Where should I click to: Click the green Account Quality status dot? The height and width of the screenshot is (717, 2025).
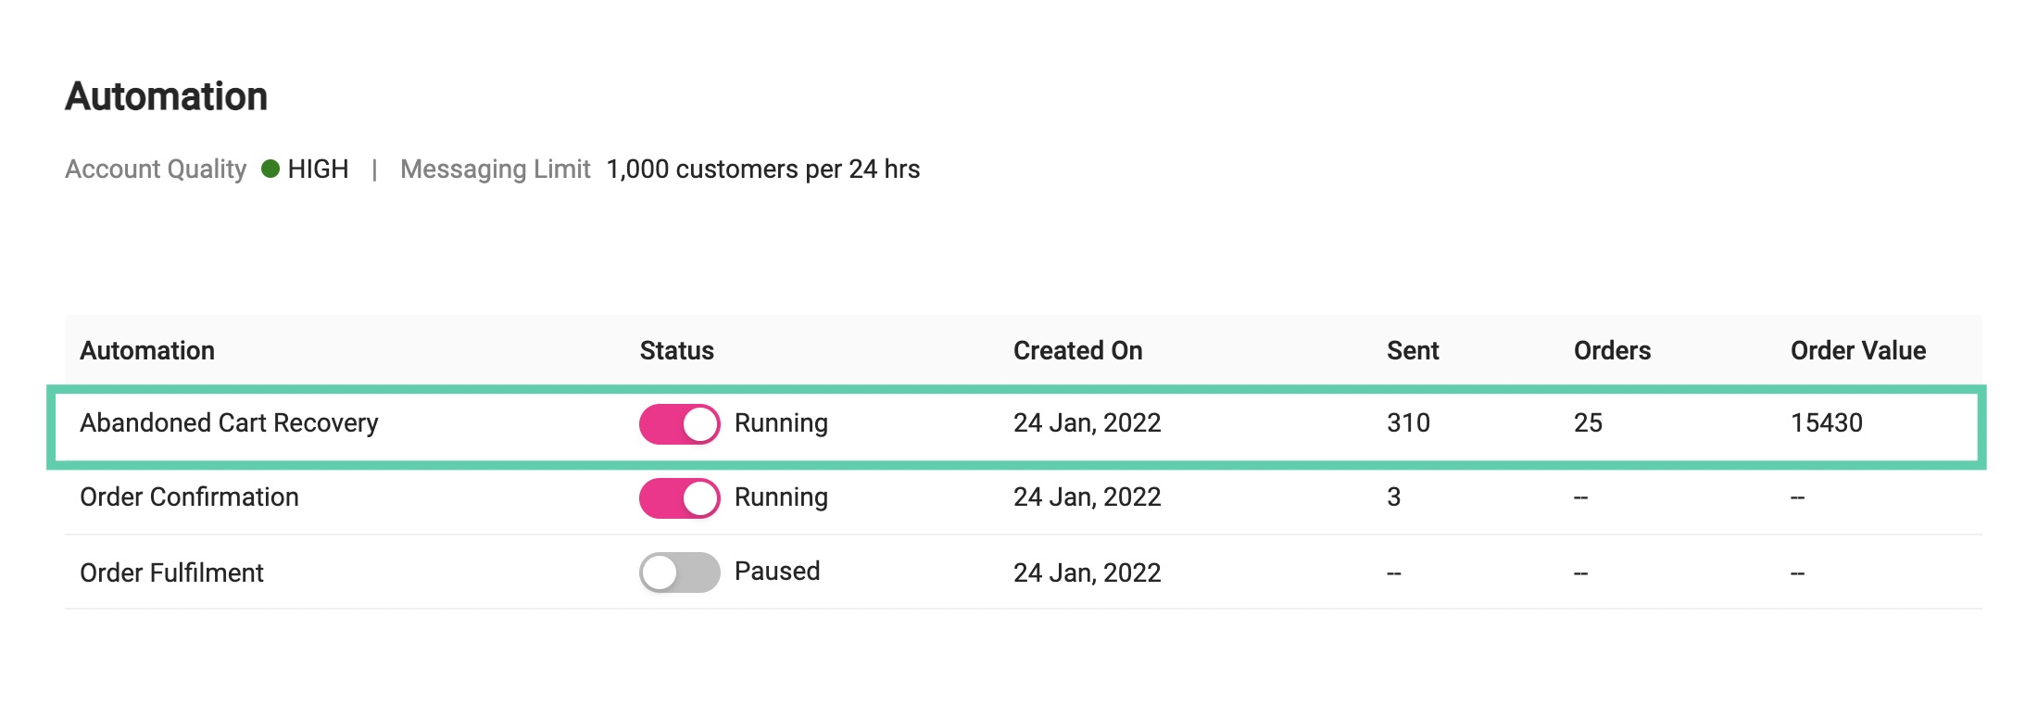pyautogui.click(x=270, y=169)
